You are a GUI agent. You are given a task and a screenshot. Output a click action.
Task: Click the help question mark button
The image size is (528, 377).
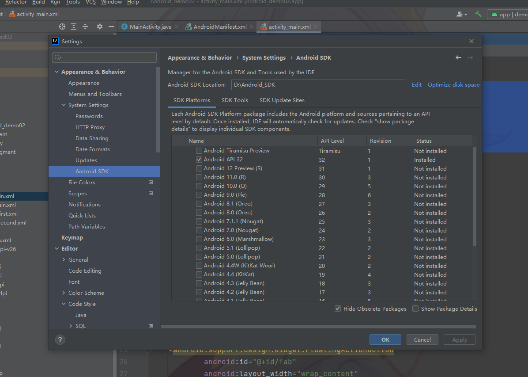(60, 339)
